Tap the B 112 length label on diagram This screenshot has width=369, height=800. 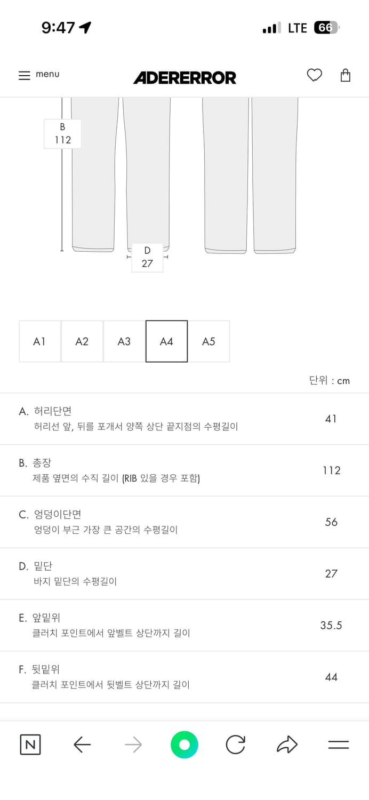pos(62,133)
